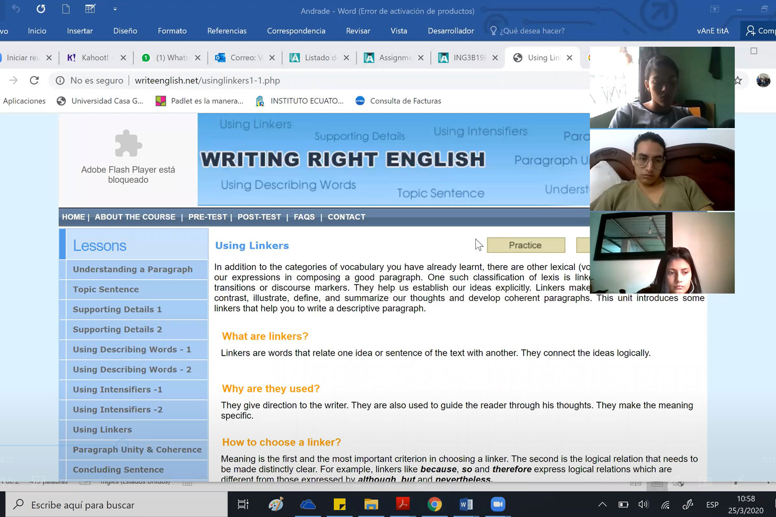Click the blocked Flash Player puzzle icon

[x=128, y=144]
